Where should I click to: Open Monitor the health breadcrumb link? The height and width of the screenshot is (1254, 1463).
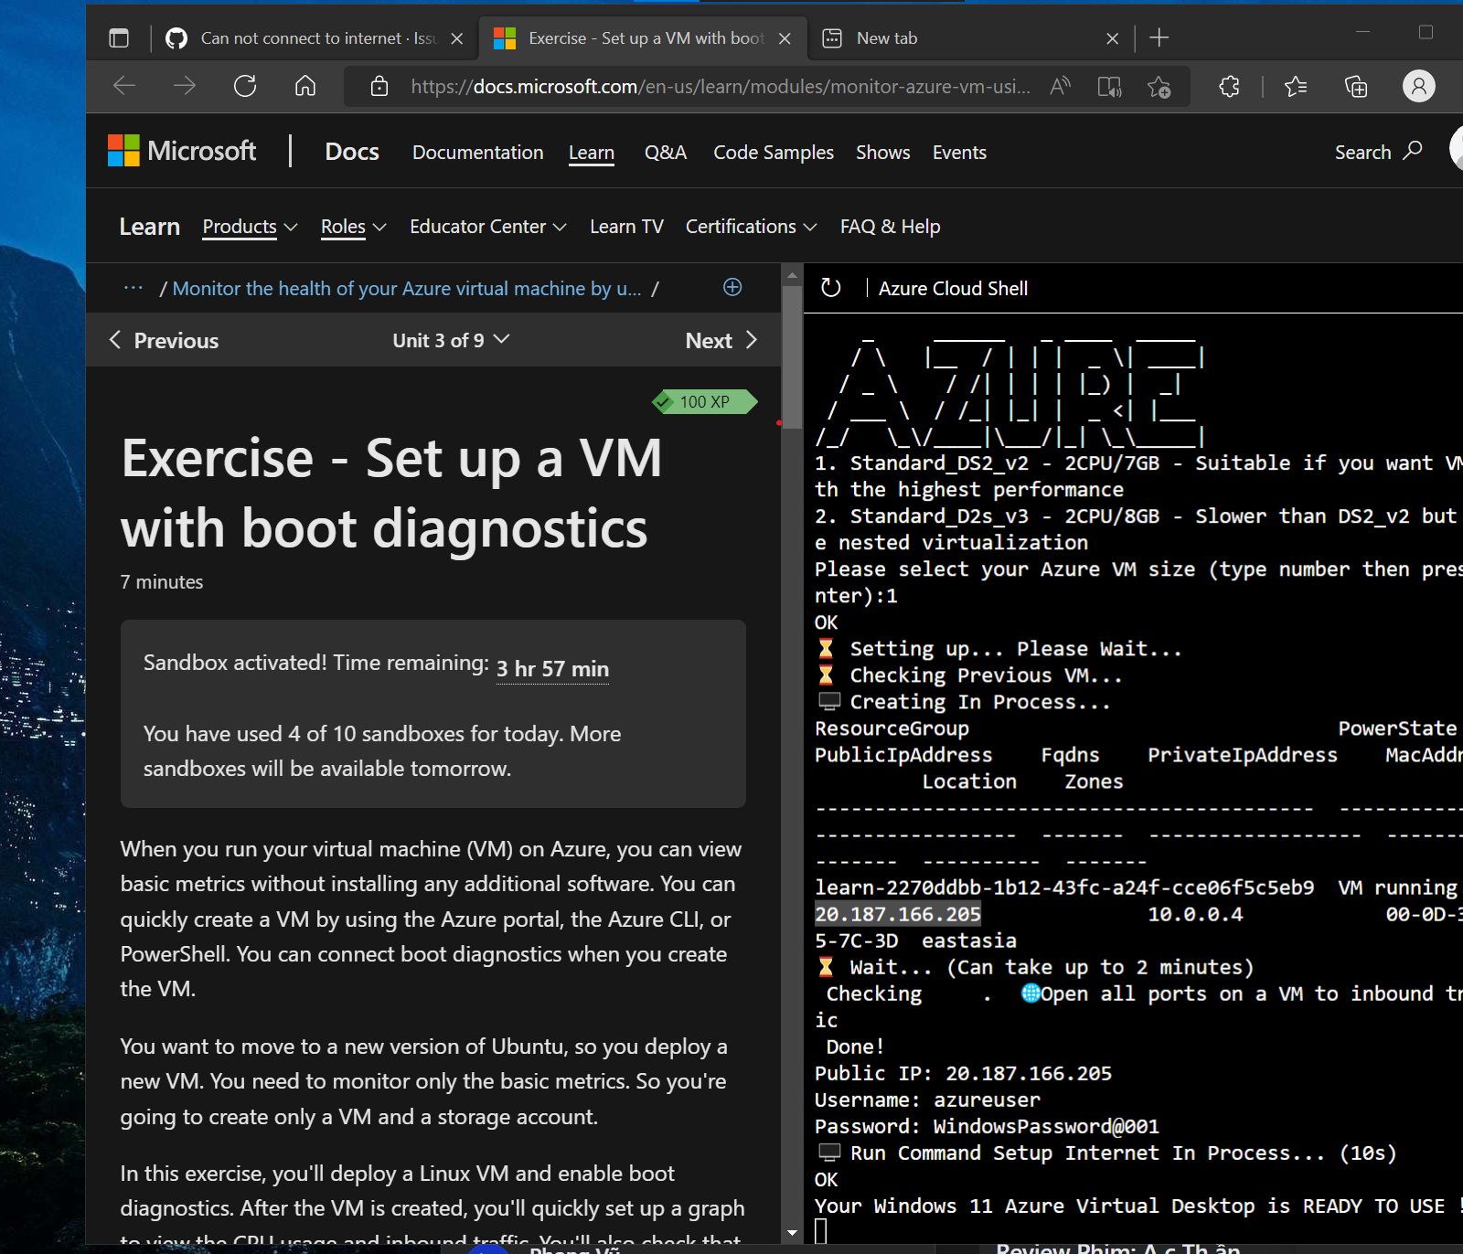pyautogui.click(x=407, y=289)
